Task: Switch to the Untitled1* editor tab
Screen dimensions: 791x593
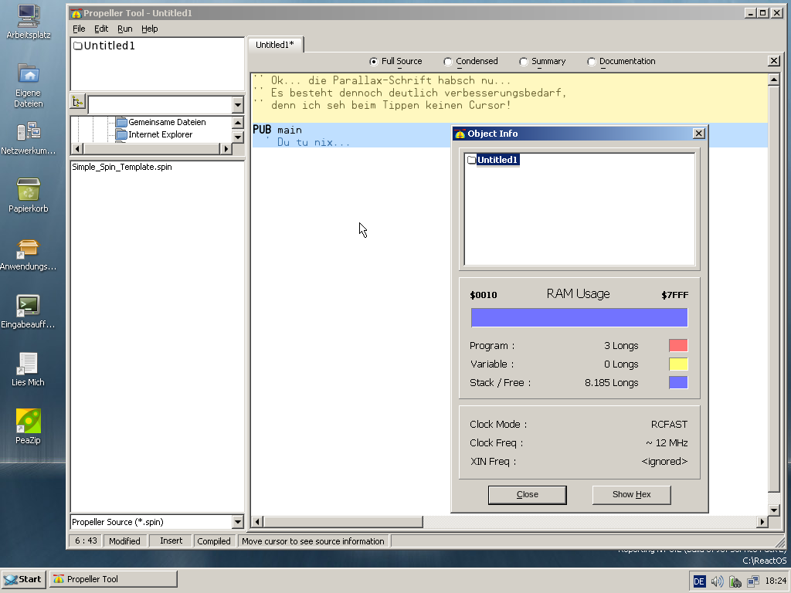Action: pyautogui.click(x=275, y=45)
